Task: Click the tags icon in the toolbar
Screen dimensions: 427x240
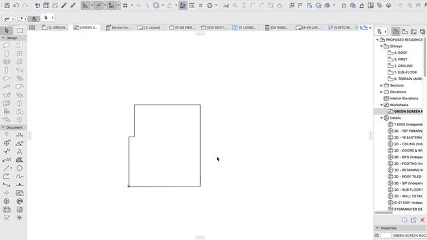Action: coord(380,5)
